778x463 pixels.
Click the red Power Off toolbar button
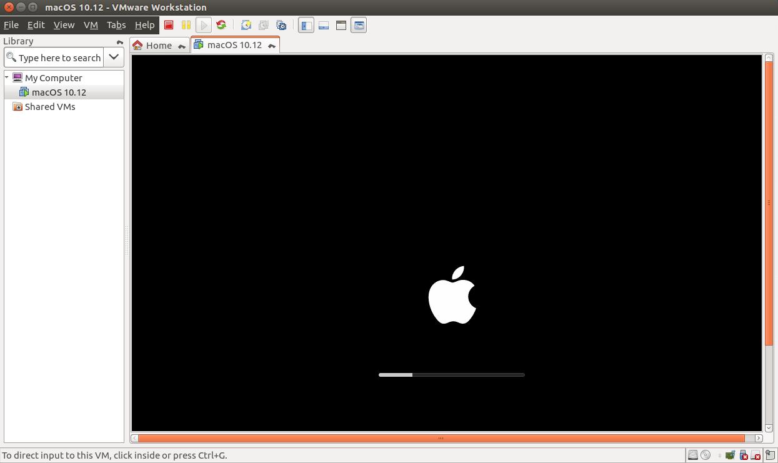169,25
